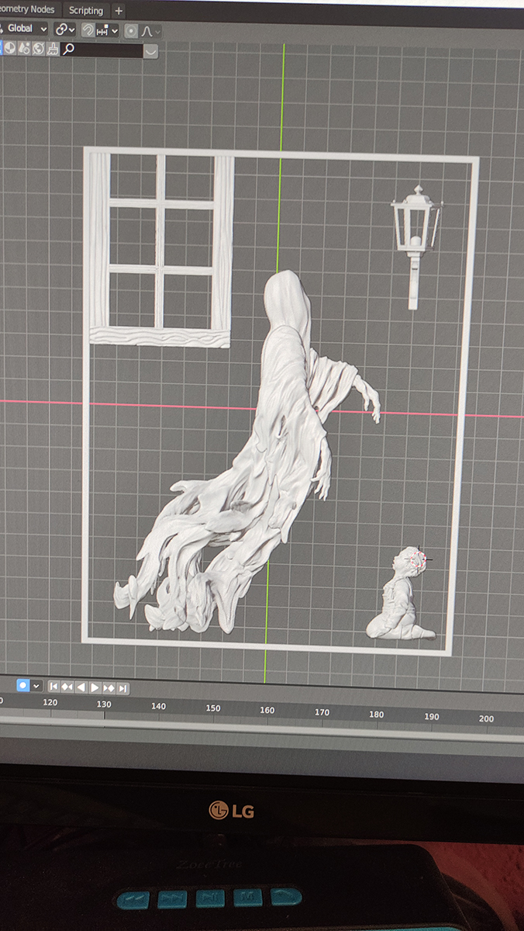Open the Geometry Nodes workspace tab
This screenshot has height=931, width=524.
(x=28, y=9)
